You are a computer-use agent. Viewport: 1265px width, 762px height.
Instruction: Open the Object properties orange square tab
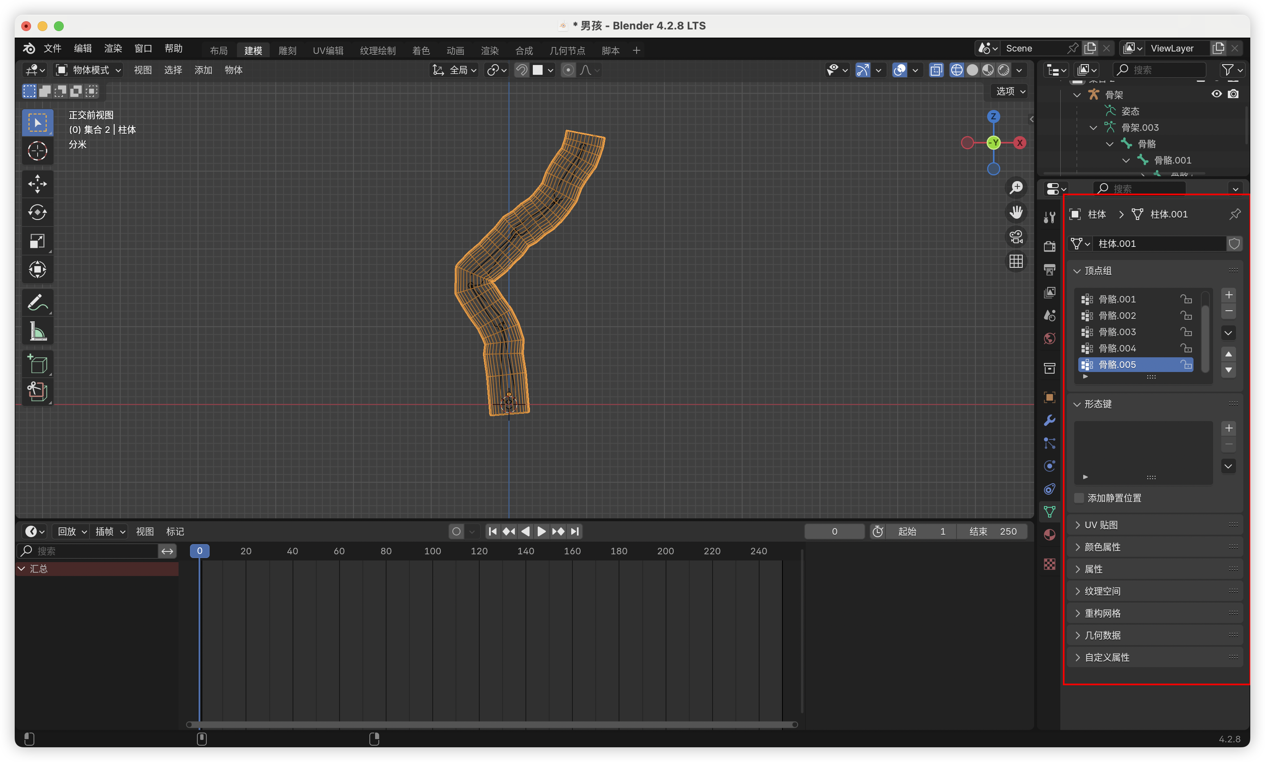(x=1049, y=397)
